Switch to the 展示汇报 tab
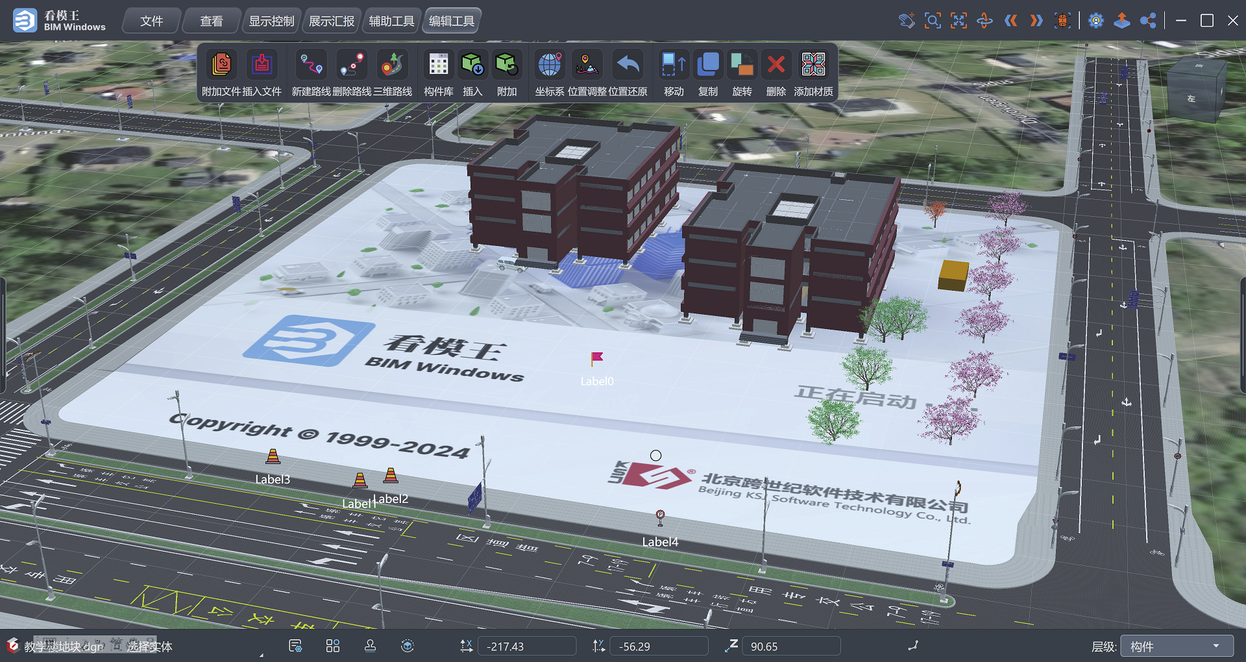The height and width of the screenshot is (662, 1246). (332, 21)
